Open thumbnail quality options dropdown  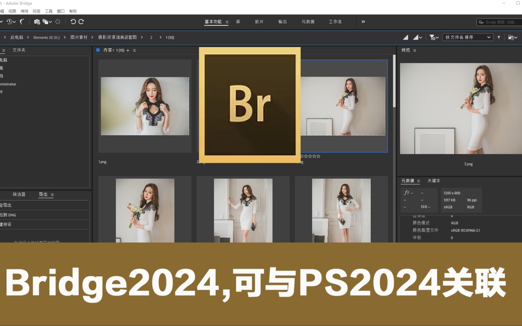417,37
